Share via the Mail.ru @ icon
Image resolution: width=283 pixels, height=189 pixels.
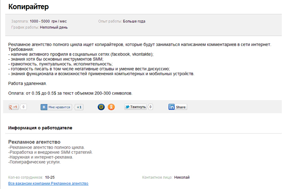100,107
